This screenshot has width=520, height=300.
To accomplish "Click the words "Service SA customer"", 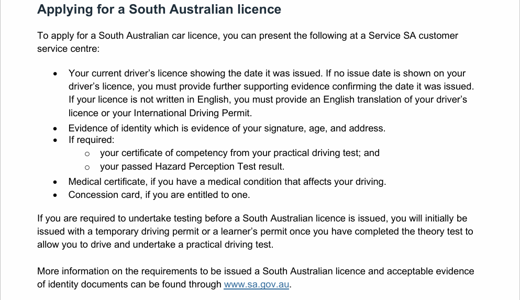I will point(413,36).
